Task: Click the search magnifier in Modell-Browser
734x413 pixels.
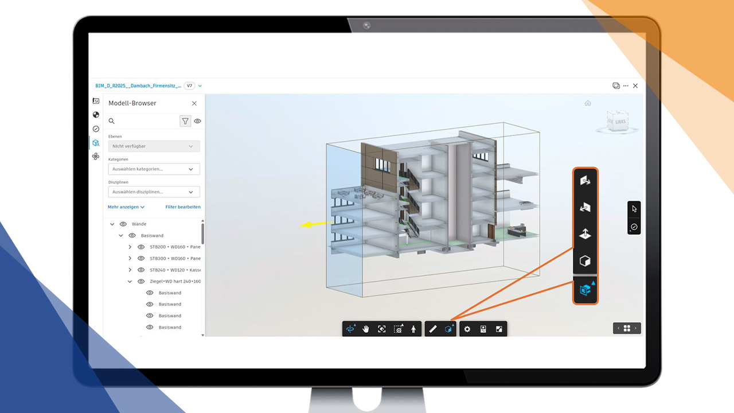Action: coord(112,121)
